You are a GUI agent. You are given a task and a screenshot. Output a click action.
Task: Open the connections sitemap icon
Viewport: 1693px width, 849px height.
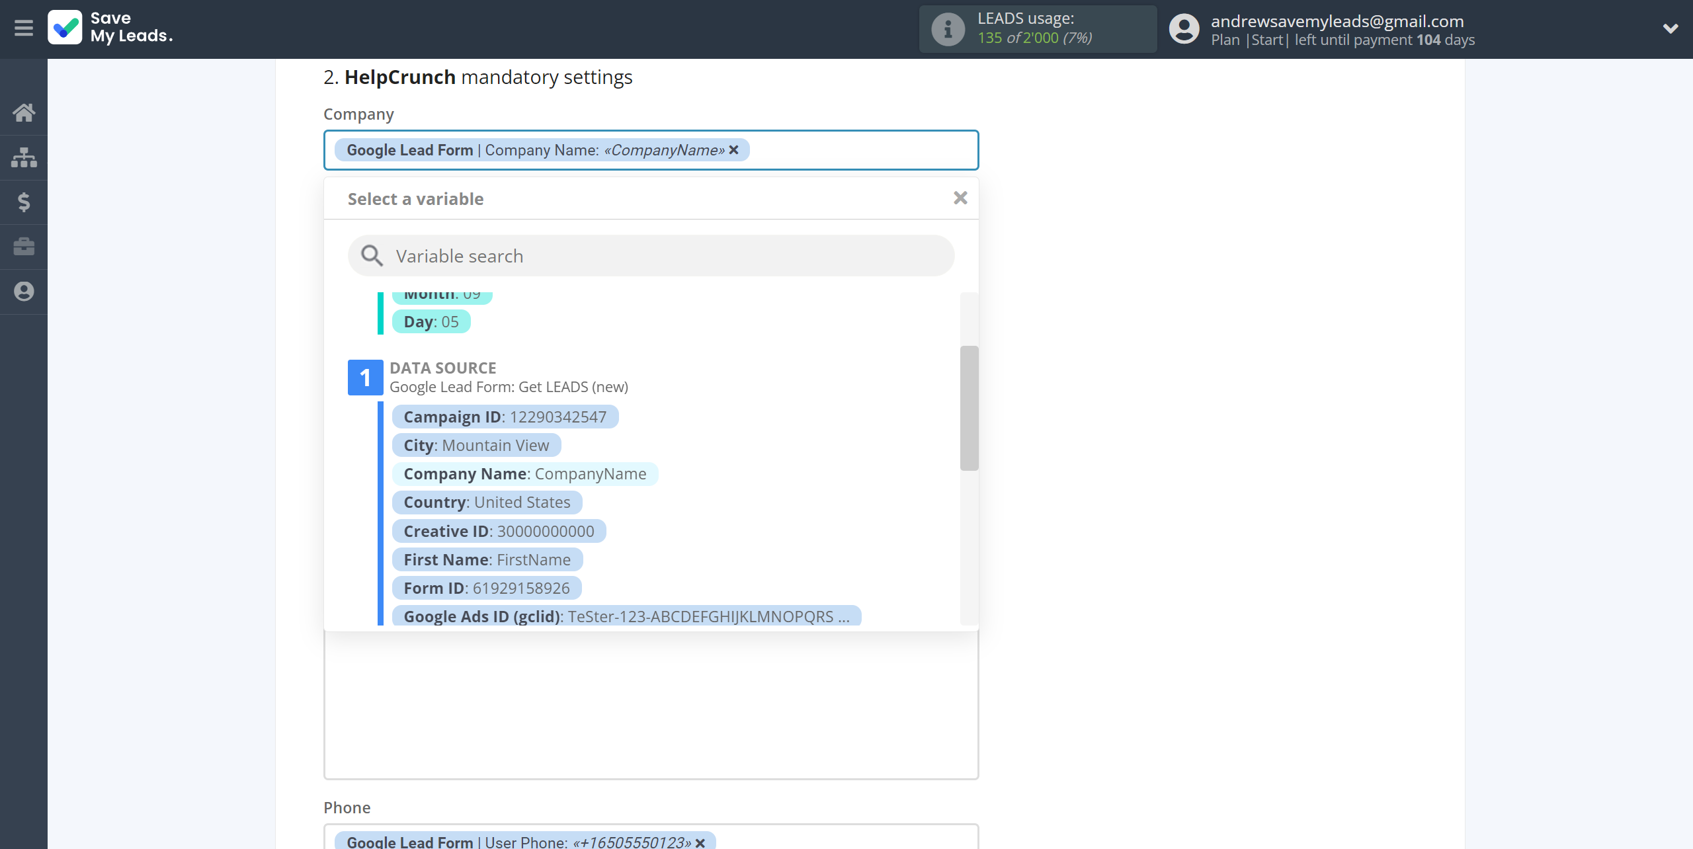click(x=24, y=157)
